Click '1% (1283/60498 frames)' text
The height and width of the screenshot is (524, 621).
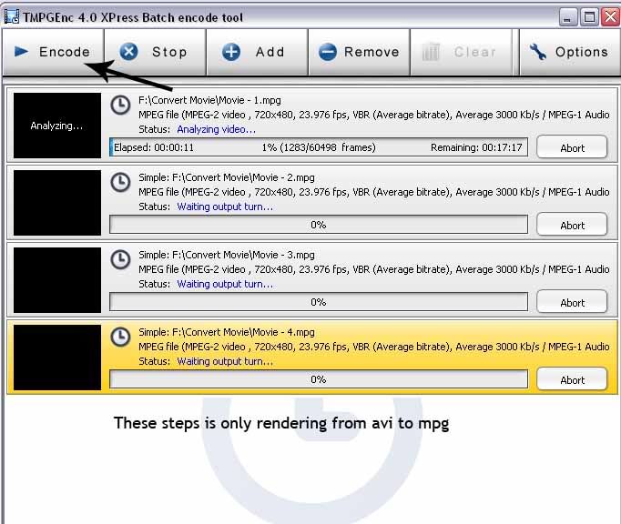point(319,147)
